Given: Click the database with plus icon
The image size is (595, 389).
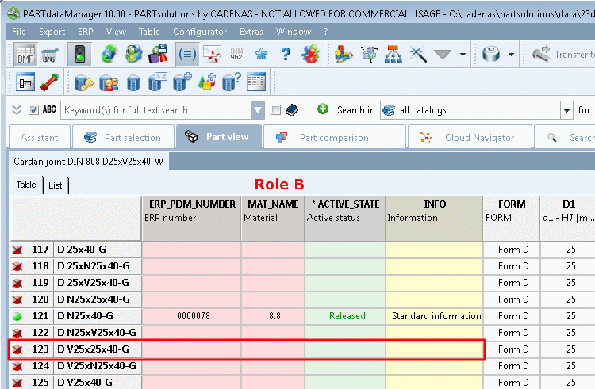Looking at the screenshot, I should 182,82.
